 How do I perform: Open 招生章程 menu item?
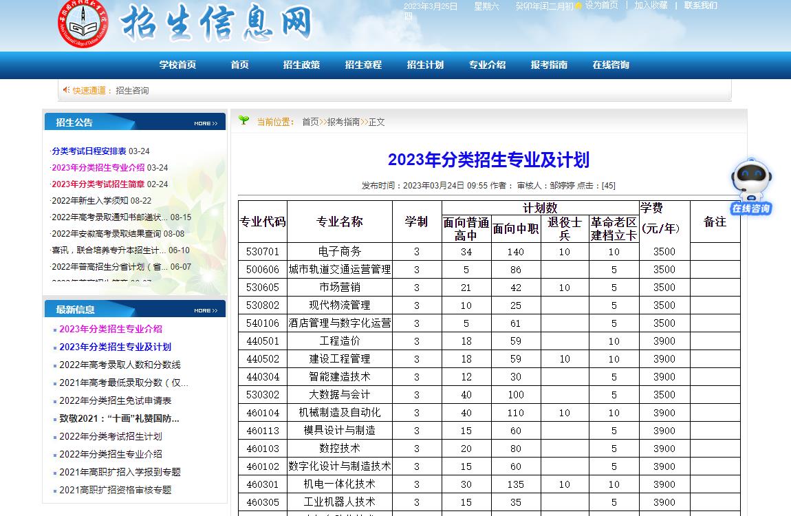(363, 65)
